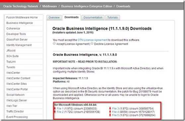Switch to the Overview tab
This screenshot has width=185, height=121.
[x=54, y=18]
